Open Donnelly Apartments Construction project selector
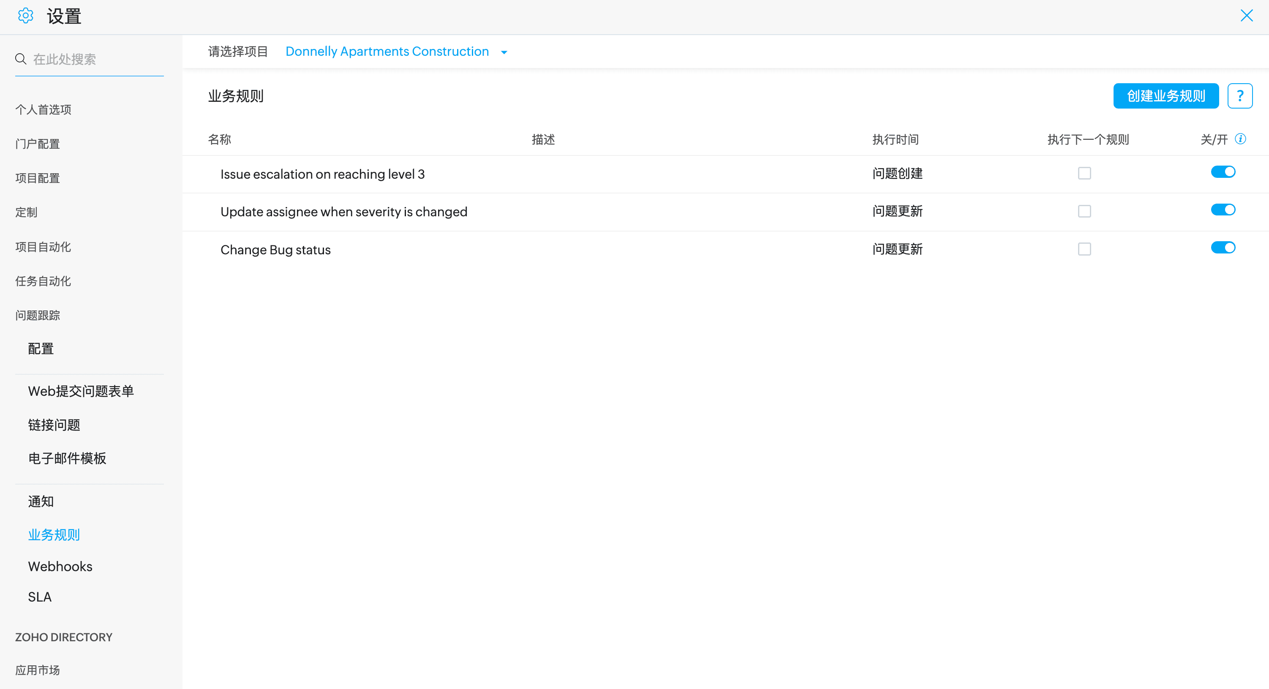The height and width of the screenshot is (689, 1269). pyautogui.click(x=387, y=51)
